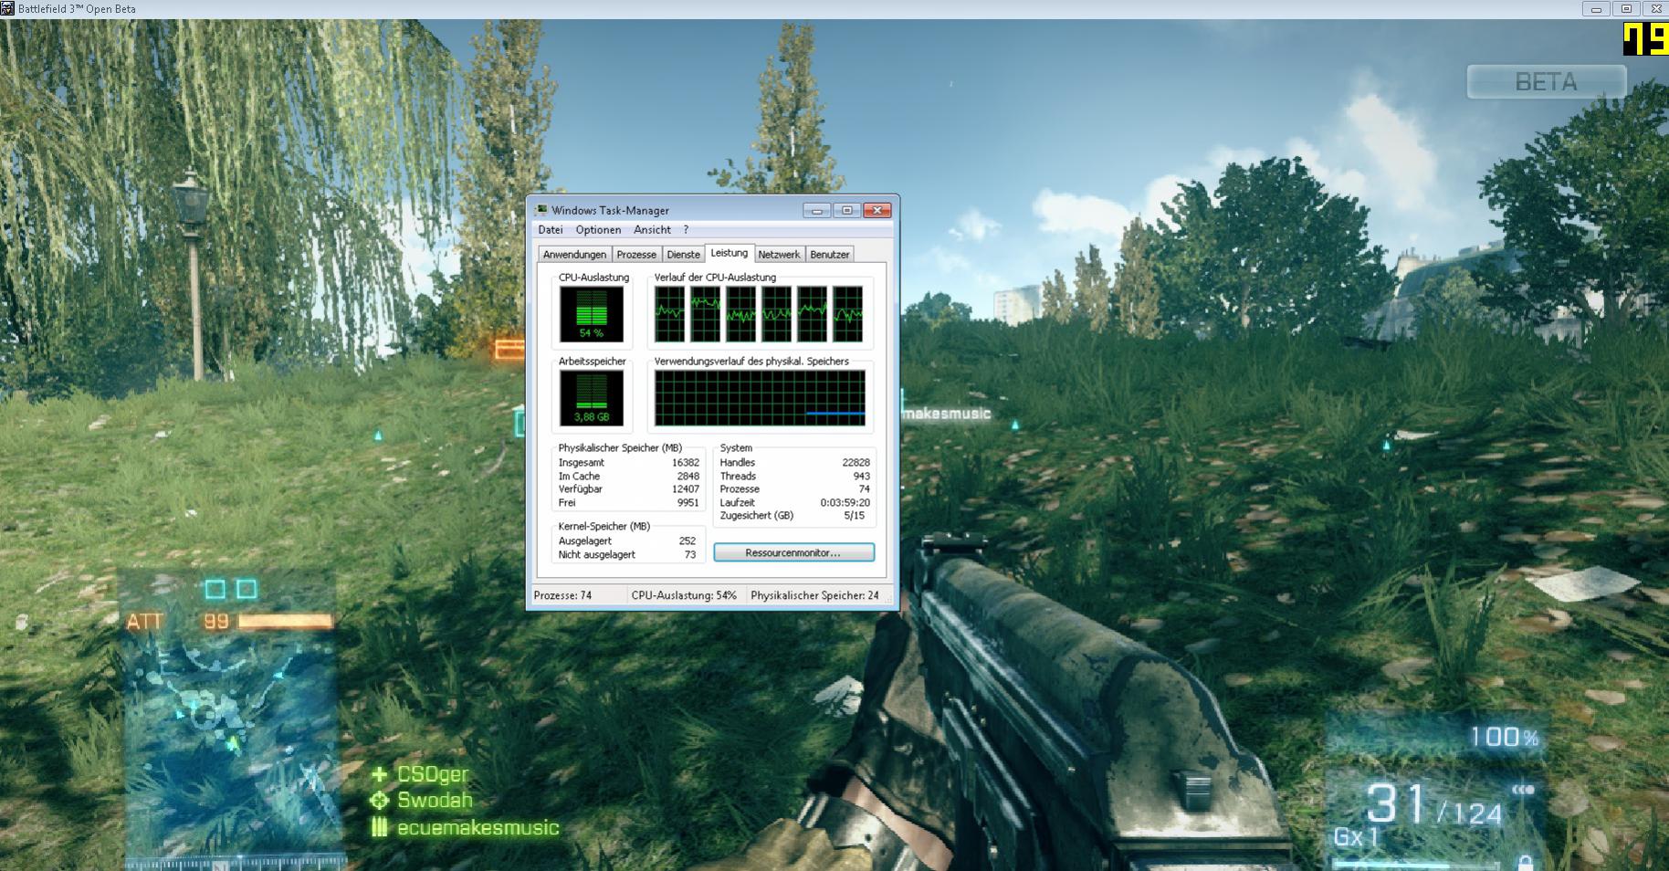Click the Verfügbar value 12407
Screen dimensions: 1669x871
coord(685,489)
